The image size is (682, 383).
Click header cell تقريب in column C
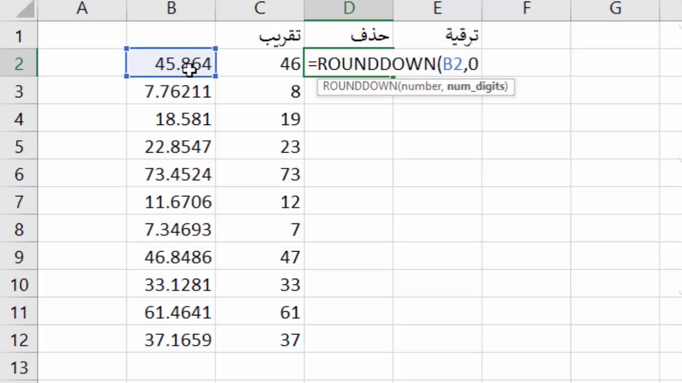259,36
